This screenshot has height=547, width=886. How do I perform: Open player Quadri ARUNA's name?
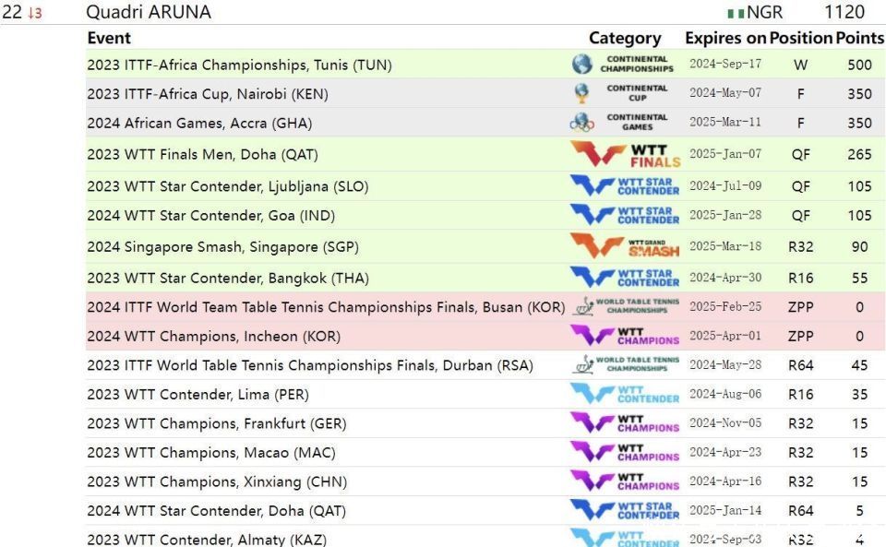(148, 12)
